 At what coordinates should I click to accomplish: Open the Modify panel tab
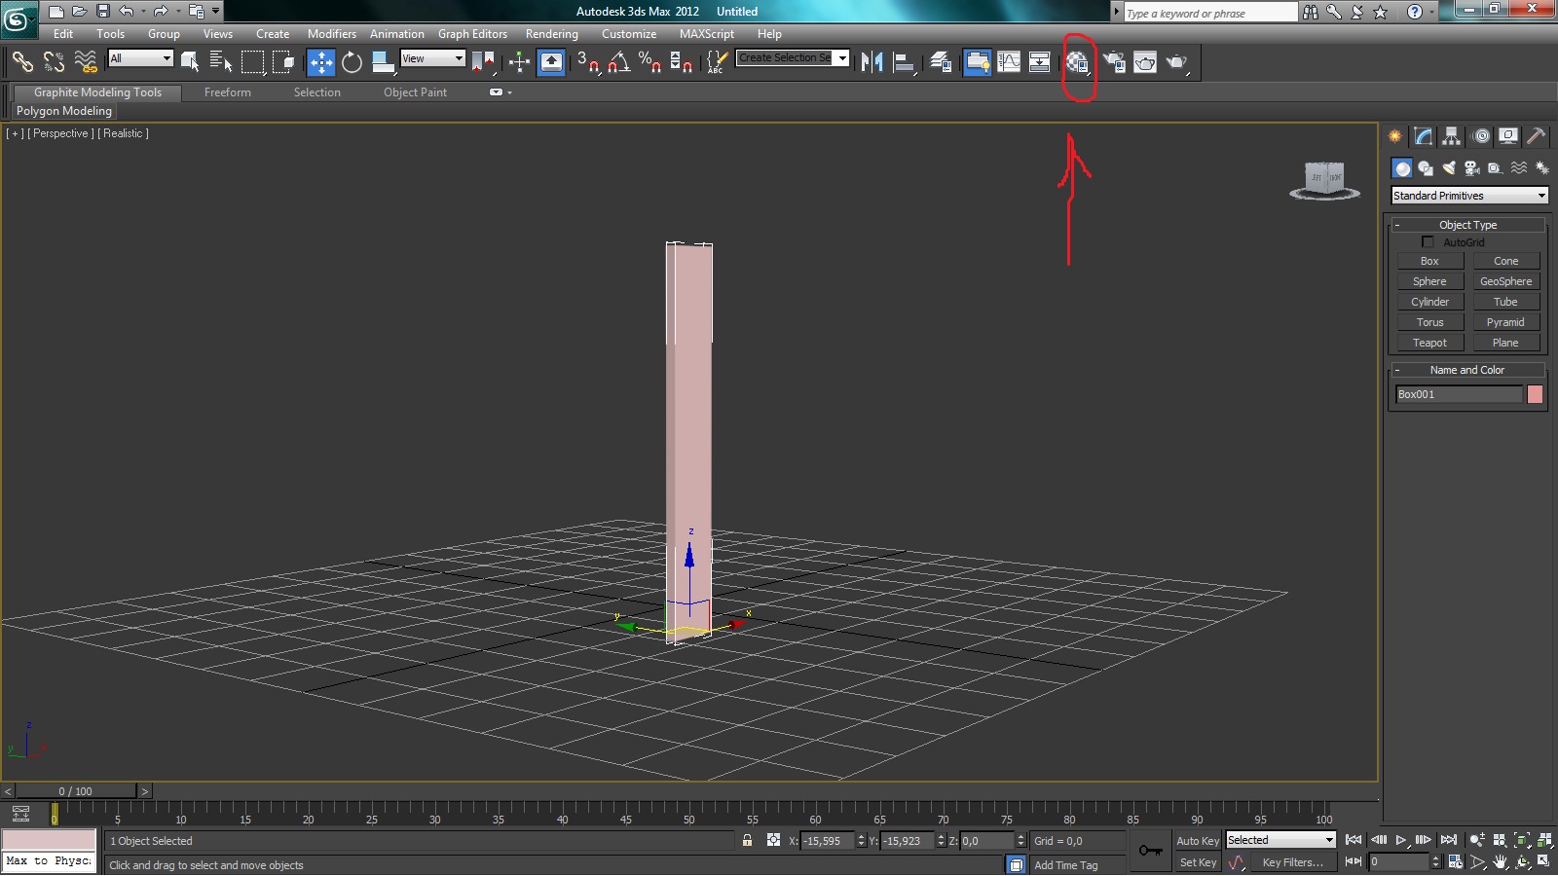click(x=1424, y=136)
